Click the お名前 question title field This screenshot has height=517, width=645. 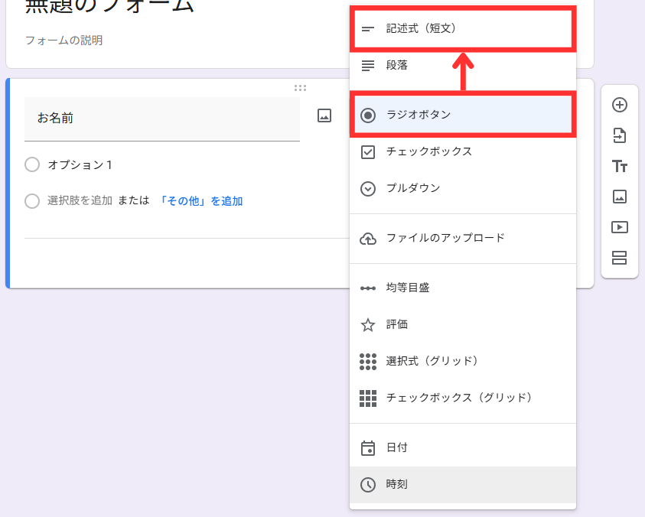point(162,119)
